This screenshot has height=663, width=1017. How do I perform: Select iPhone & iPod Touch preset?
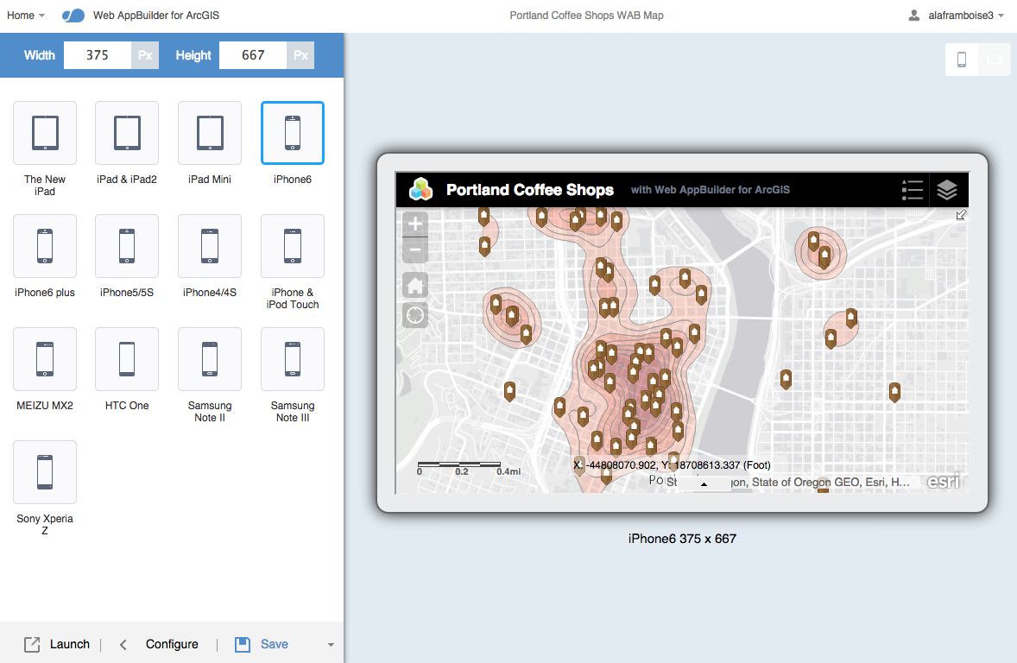click(x=293, y=246)
